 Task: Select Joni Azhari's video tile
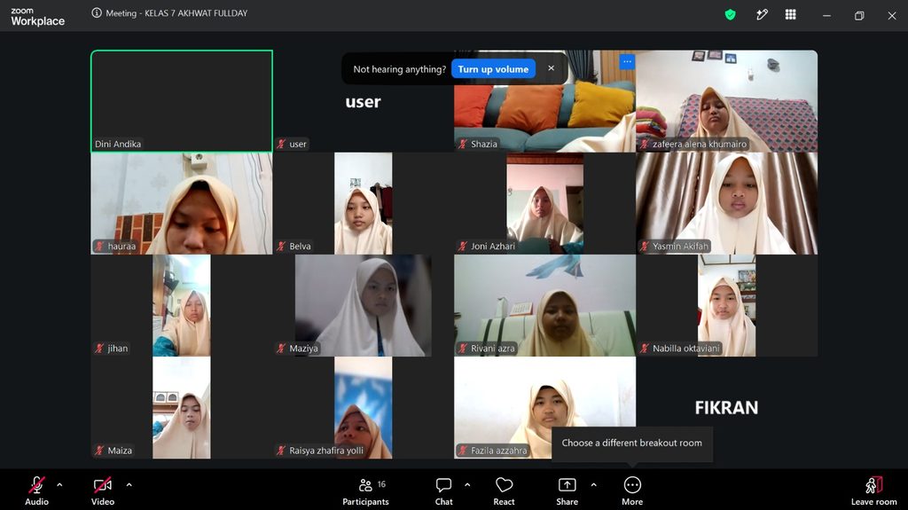pyautogui.click(x=545, y=203)
